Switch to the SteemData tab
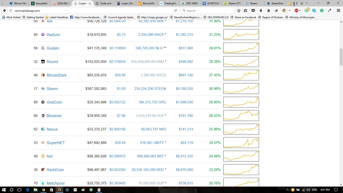Screen dimensions: 343x193 (276, 3)
